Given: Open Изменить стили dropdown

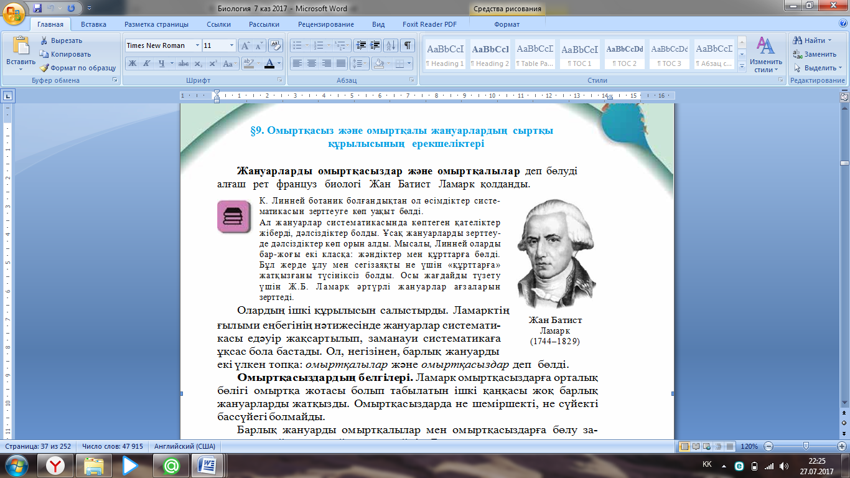Looking at the screenshot, I should pos(766,55).
